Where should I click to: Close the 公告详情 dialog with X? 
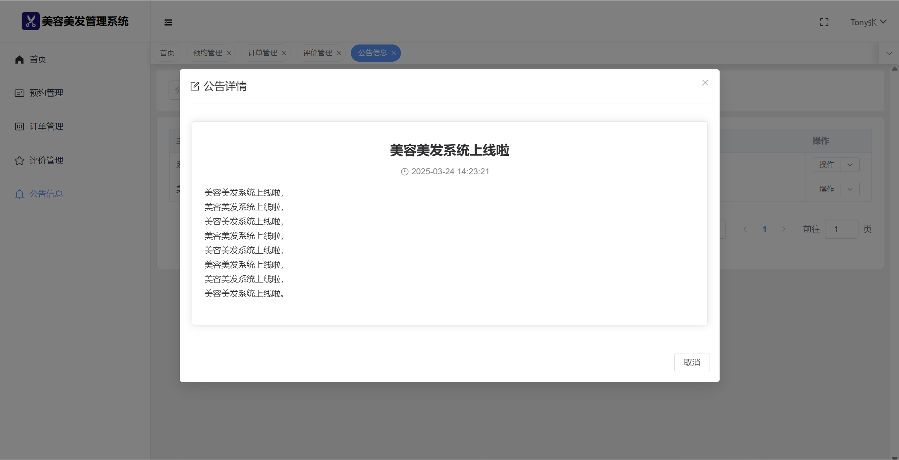[x=705, y=83]
